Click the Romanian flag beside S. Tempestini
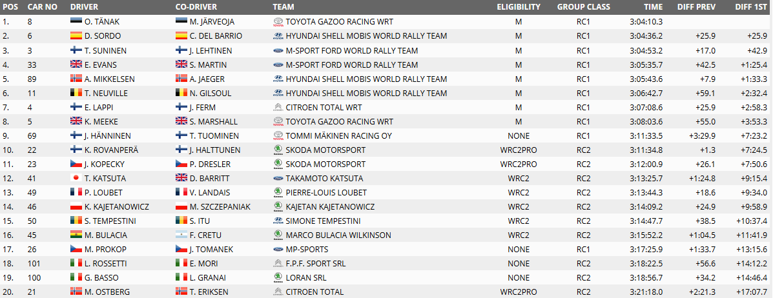The height and width of the screenshot is (298, 773). click(75, 221)
